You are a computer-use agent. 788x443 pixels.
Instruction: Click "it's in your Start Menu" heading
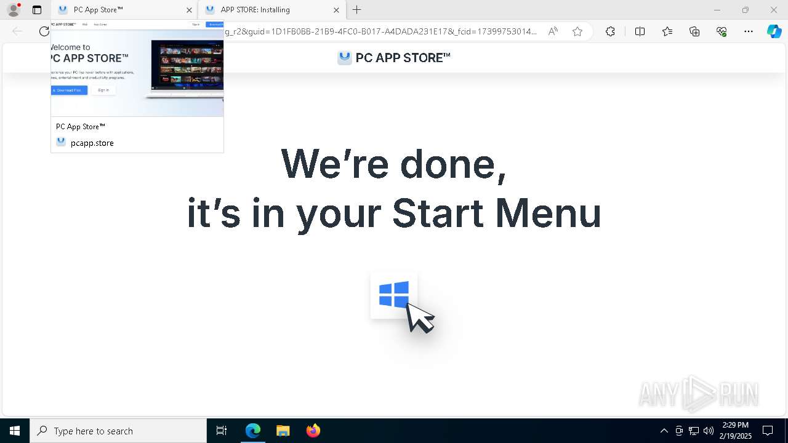[394, 213]
